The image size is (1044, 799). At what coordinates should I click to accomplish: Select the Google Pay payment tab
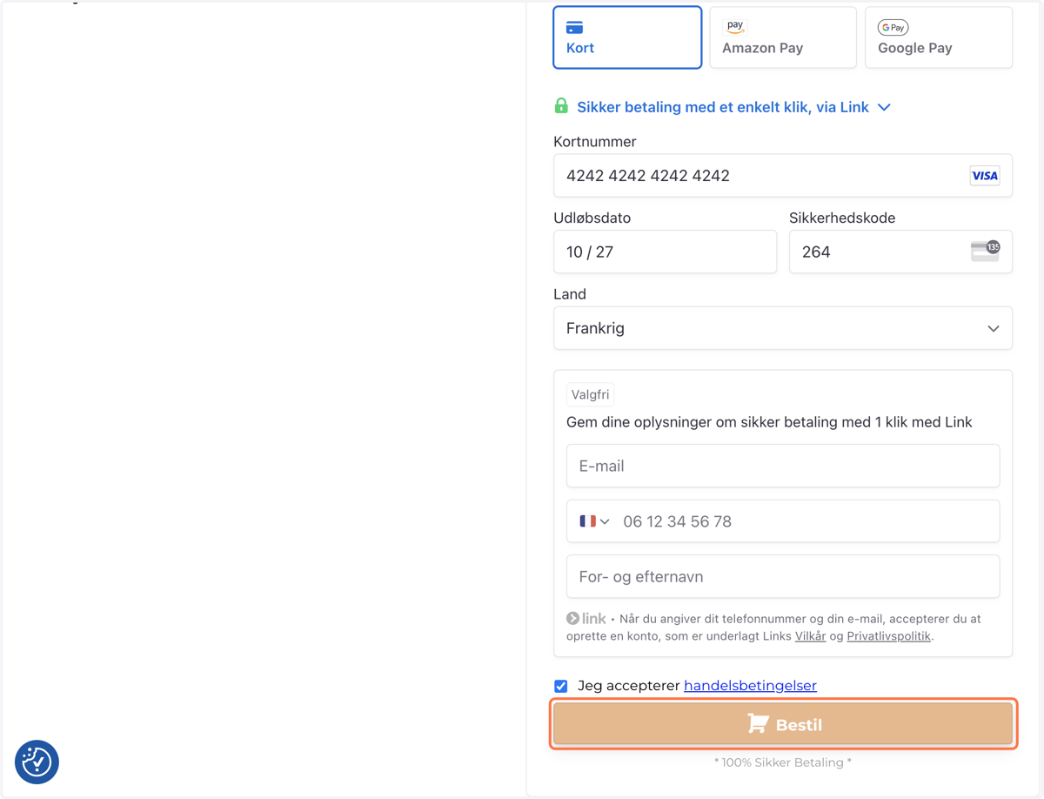pos(939,37)
